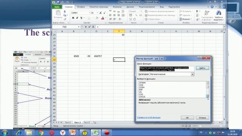This screenshot has height=136, width=242.
Task: Click the Найти button in Function Wizard
Action: tap(202, 68)
